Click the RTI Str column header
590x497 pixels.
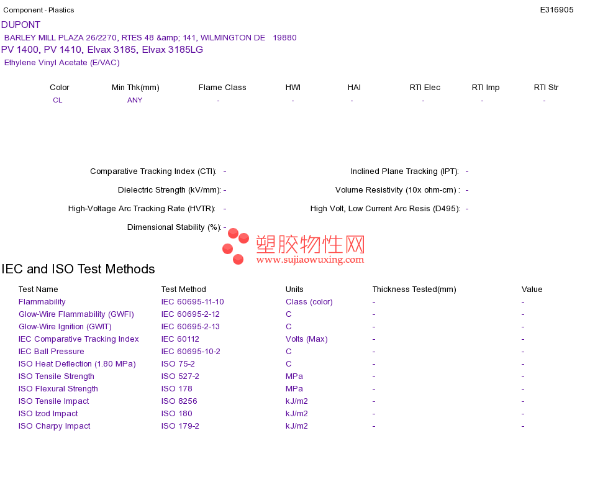[546, 88]
